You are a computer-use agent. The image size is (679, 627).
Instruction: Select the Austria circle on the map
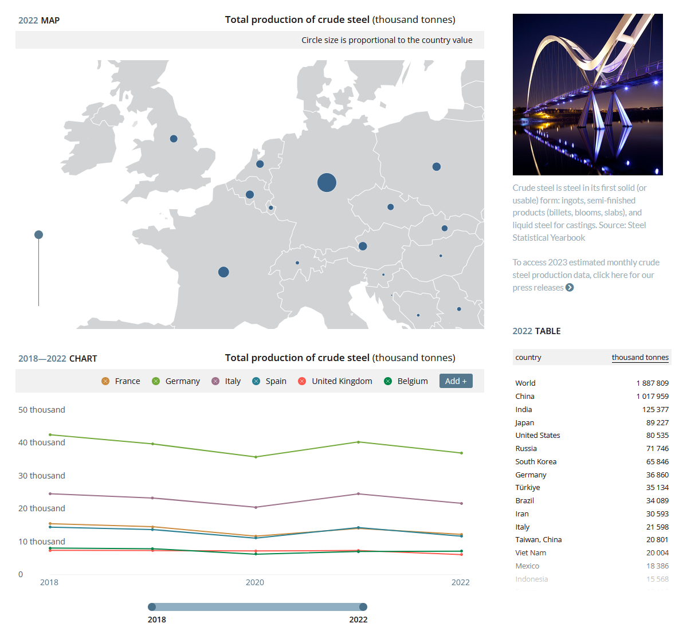(x=363, y=246)
